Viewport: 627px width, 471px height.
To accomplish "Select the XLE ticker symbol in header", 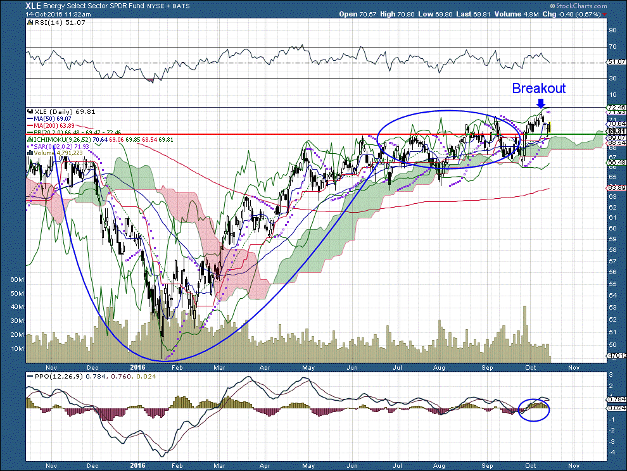I will (33, 6).
